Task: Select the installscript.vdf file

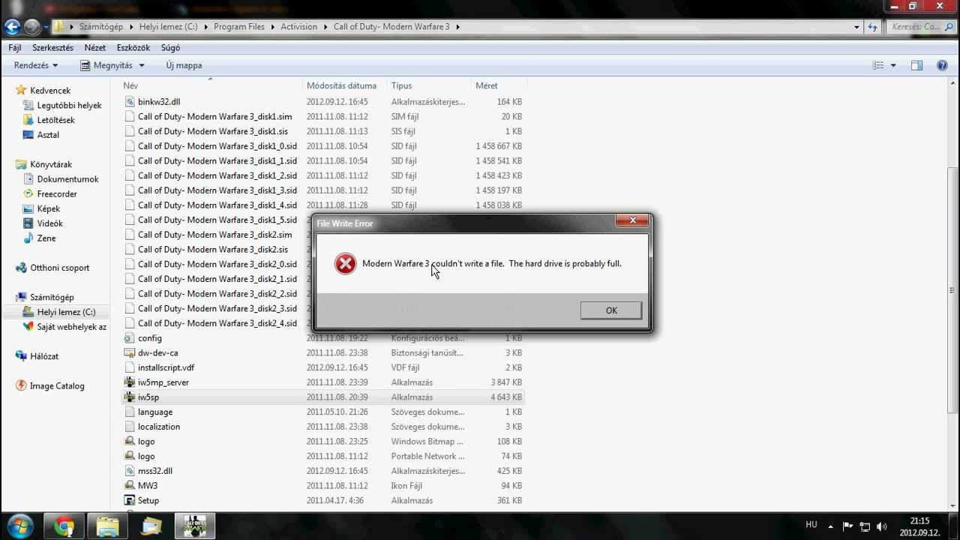Action: coord(166,367)
